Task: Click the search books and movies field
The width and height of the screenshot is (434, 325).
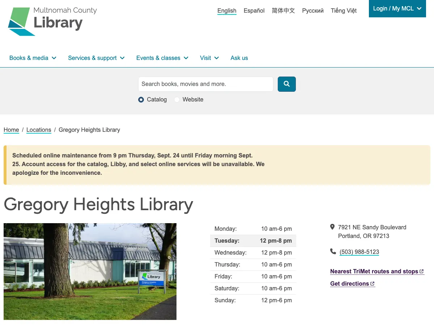Action: (206, 84)
